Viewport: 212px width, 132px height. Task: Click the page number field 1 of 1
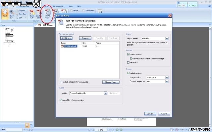tap(101, 130)
